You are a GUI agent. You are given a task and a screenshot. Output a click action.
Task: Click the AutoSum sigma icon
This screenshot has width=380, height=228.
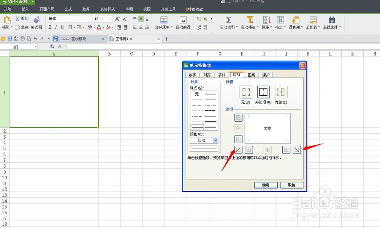click(x=228, y=20)
